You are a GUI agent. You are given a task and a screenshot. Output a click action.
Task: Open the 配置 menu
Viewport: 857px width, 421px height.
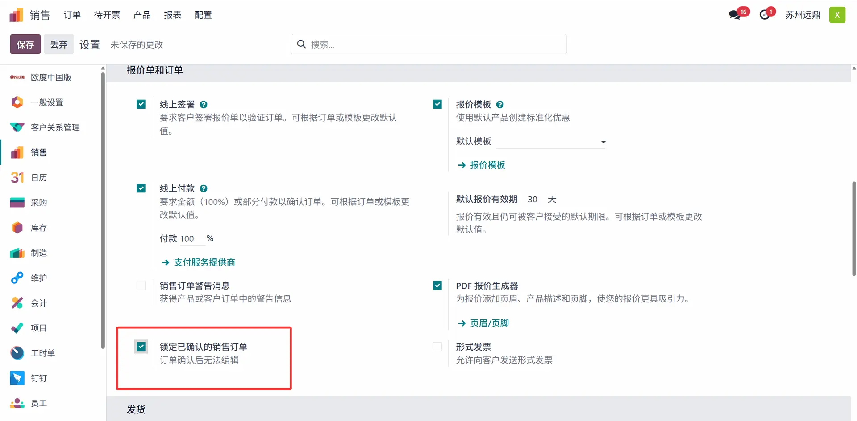(203, 15)
